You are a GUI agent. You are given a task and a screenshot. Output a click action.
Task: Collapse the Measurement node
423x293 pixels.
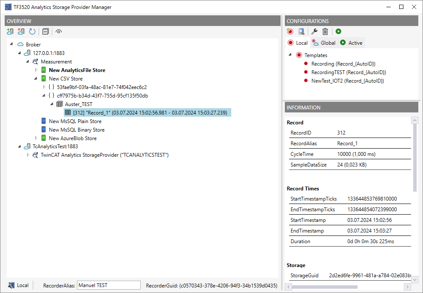(x=28, y=61)
